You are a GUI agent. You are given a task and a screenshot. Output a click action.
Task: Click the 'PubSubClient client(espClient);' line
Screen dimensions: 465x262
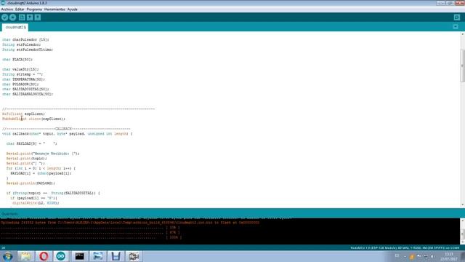point(33,119)
